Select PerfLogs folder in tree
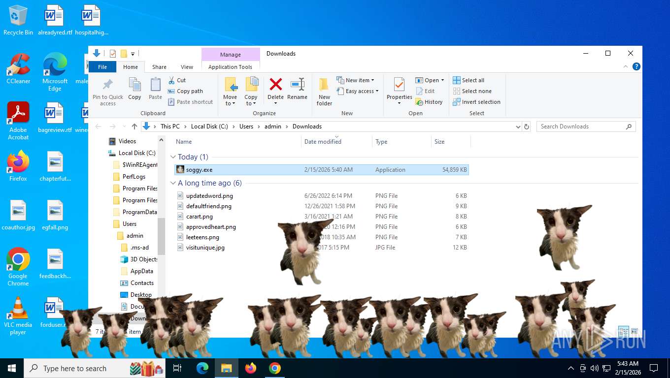This screenshot has width=670, height=378. click(134, 177)
